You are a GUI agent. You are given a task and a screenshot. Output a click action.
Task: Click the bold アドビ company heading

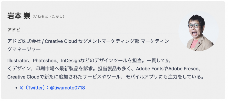pyautogui.click(x=14, y=30)
